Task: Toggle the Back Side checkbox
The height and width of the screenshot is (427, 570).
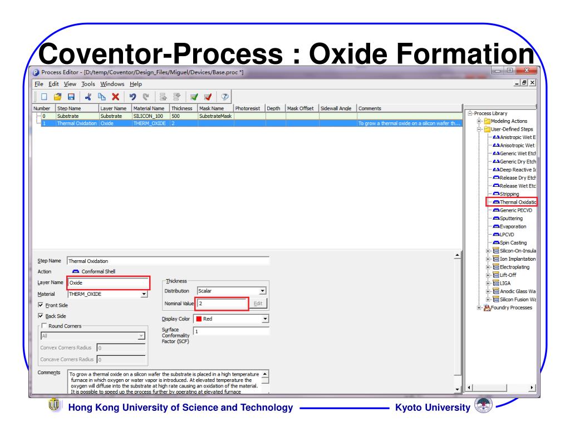Action: [x=41, y=316]
